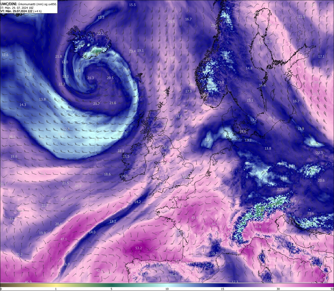Click the 20.6 value on the map
This screenshot has width=334, height=291.
point(321,180)
